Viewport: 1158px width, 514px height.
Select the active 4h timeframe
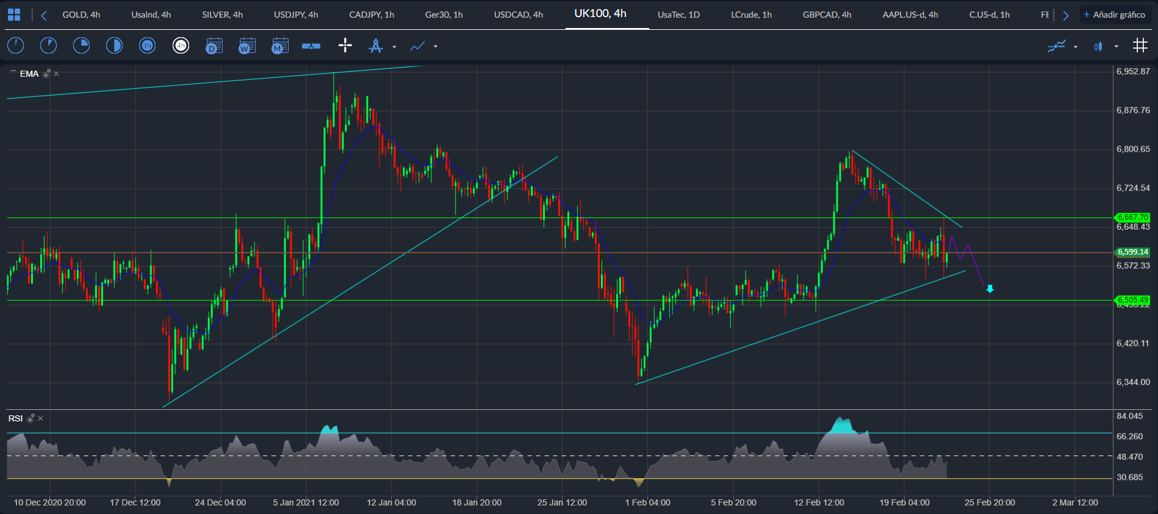tap(181, 46)
